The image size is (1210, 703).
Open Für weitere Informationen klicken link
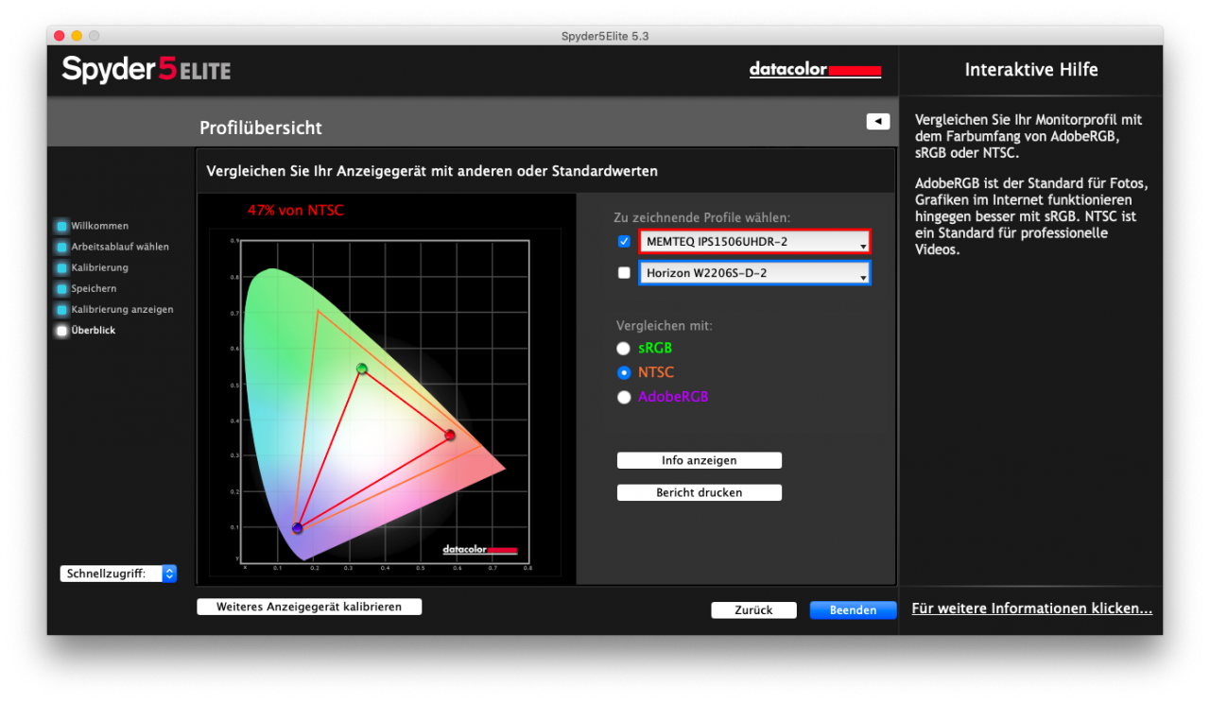(x=1032, y=609)
